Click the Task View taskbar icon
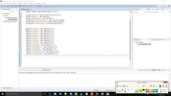Screen dimensions: 171x96 [44, 94]
